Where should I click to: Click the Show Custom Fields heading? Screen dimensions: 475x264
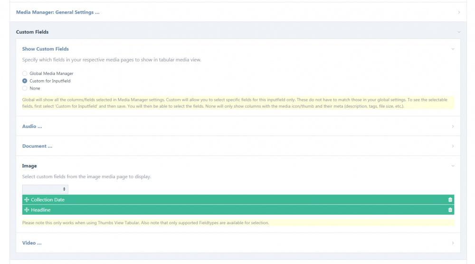pos(46,49)
